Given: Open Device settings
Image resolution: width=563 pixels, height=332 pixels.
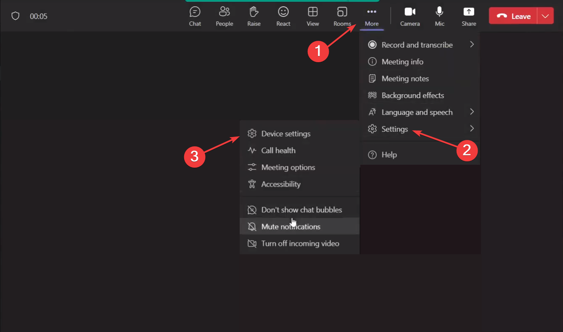Looking at the screenshot, I should (x=299, y=134).
